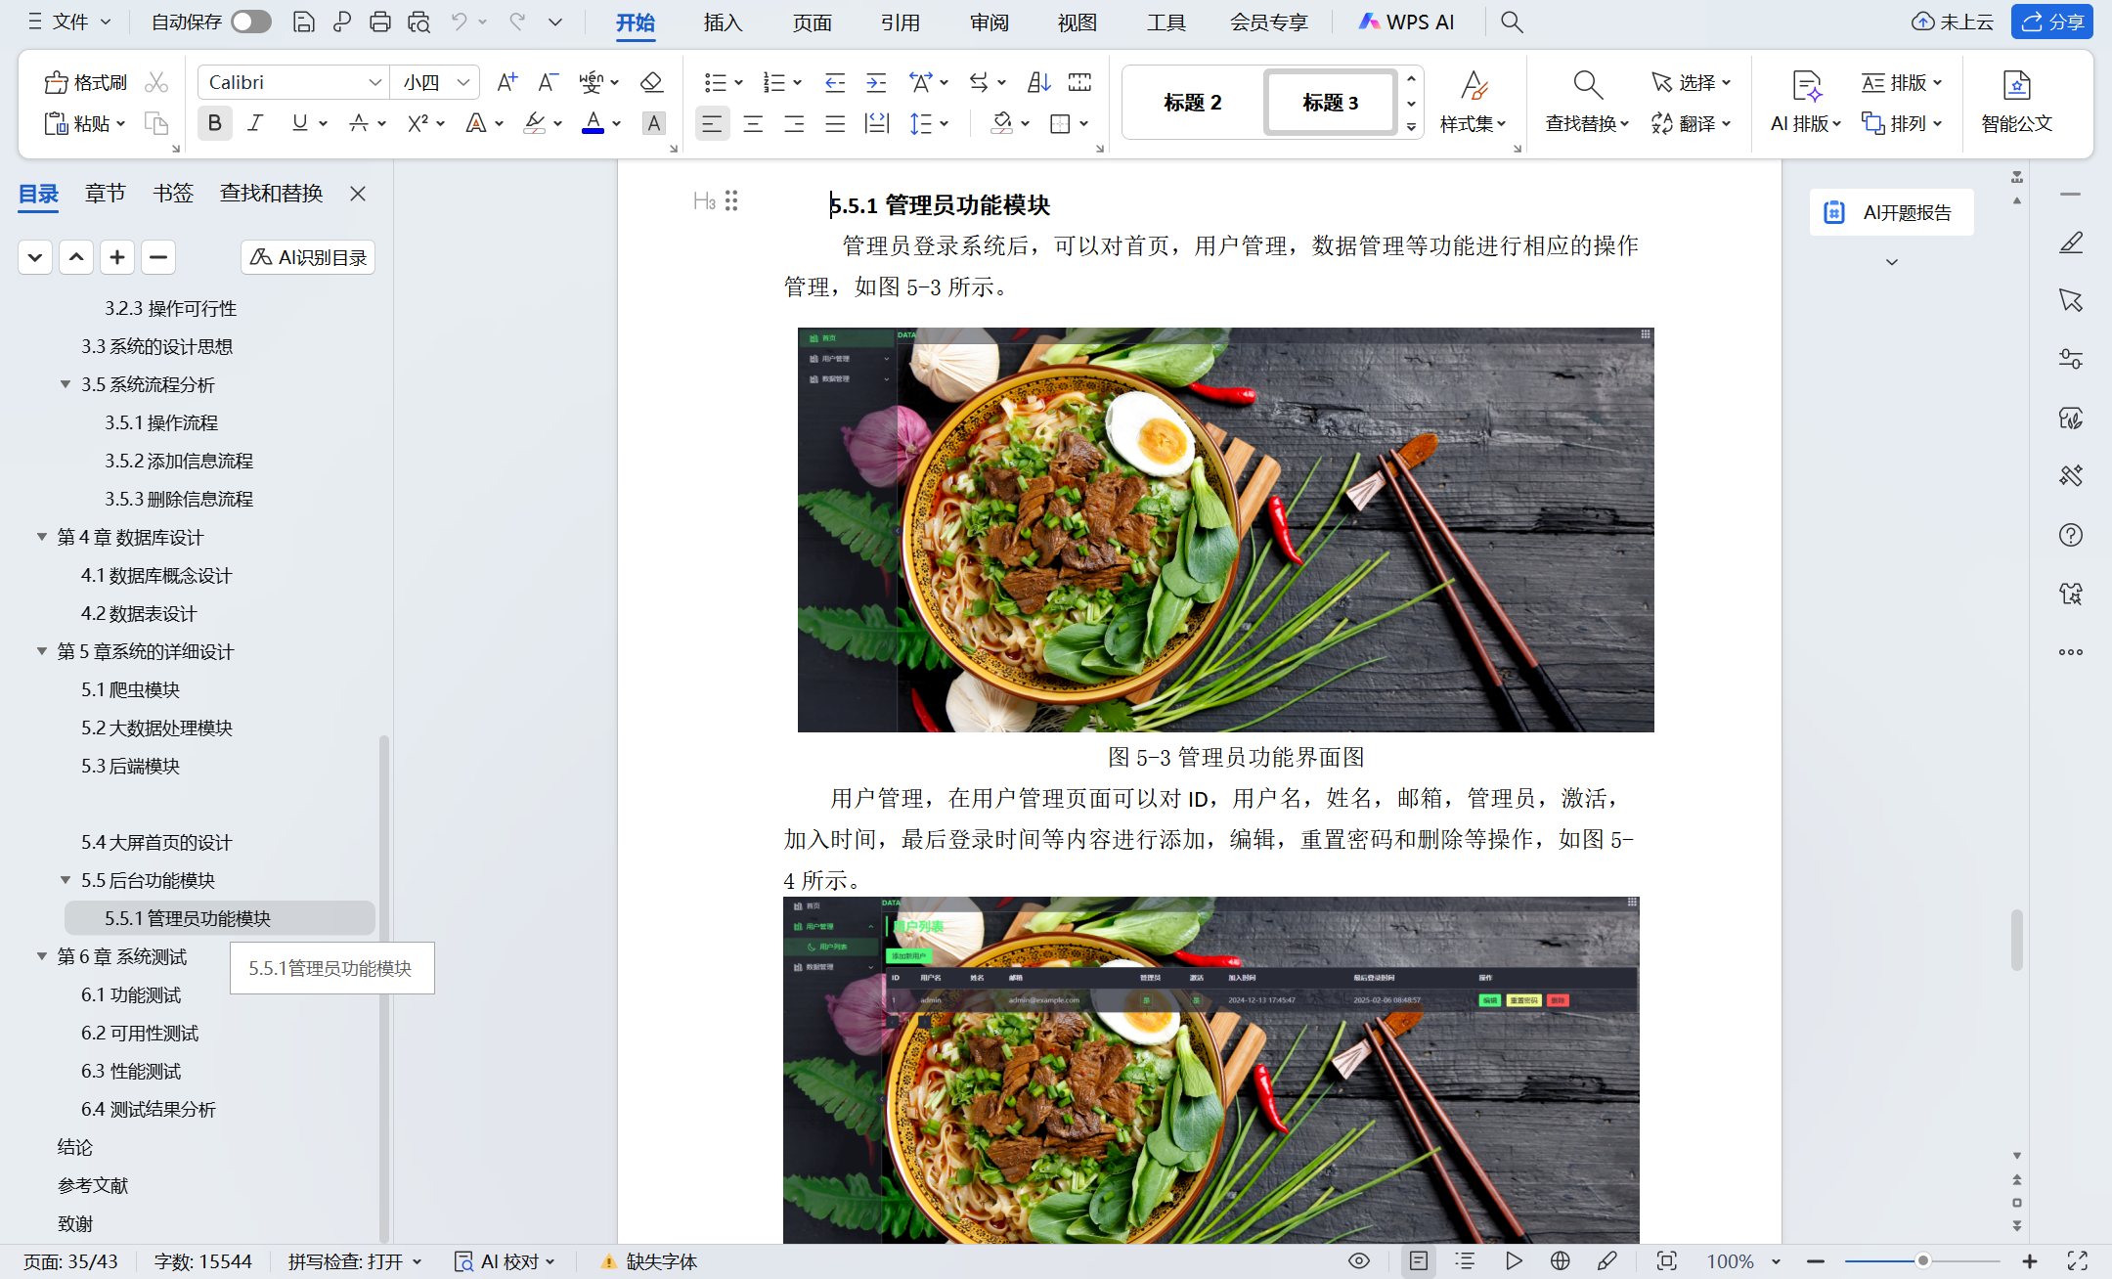This screenshot has height=1279, width=2112.
Task: Click the AI 校对 status bar button
Action: (x=505, y=1261)
